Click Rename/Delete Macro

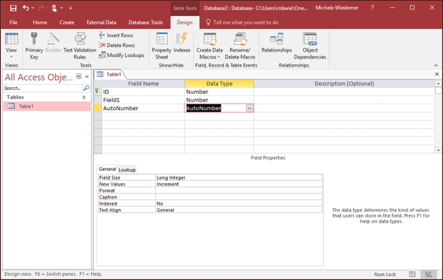240,46
